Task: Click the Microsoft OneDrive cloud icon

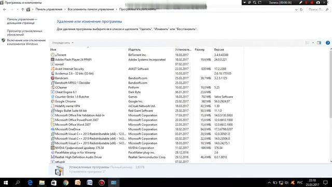Action: click(52, 129)
